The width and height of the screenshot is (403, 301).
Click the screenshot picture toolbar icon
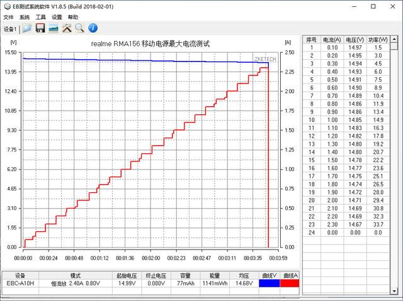pyautogui.click(x=54, y=28)
